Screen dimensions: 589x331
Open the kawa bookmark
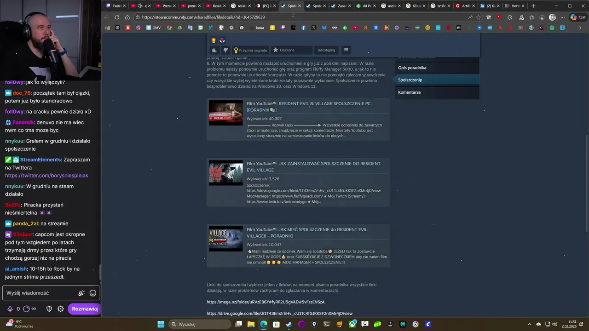257,28
